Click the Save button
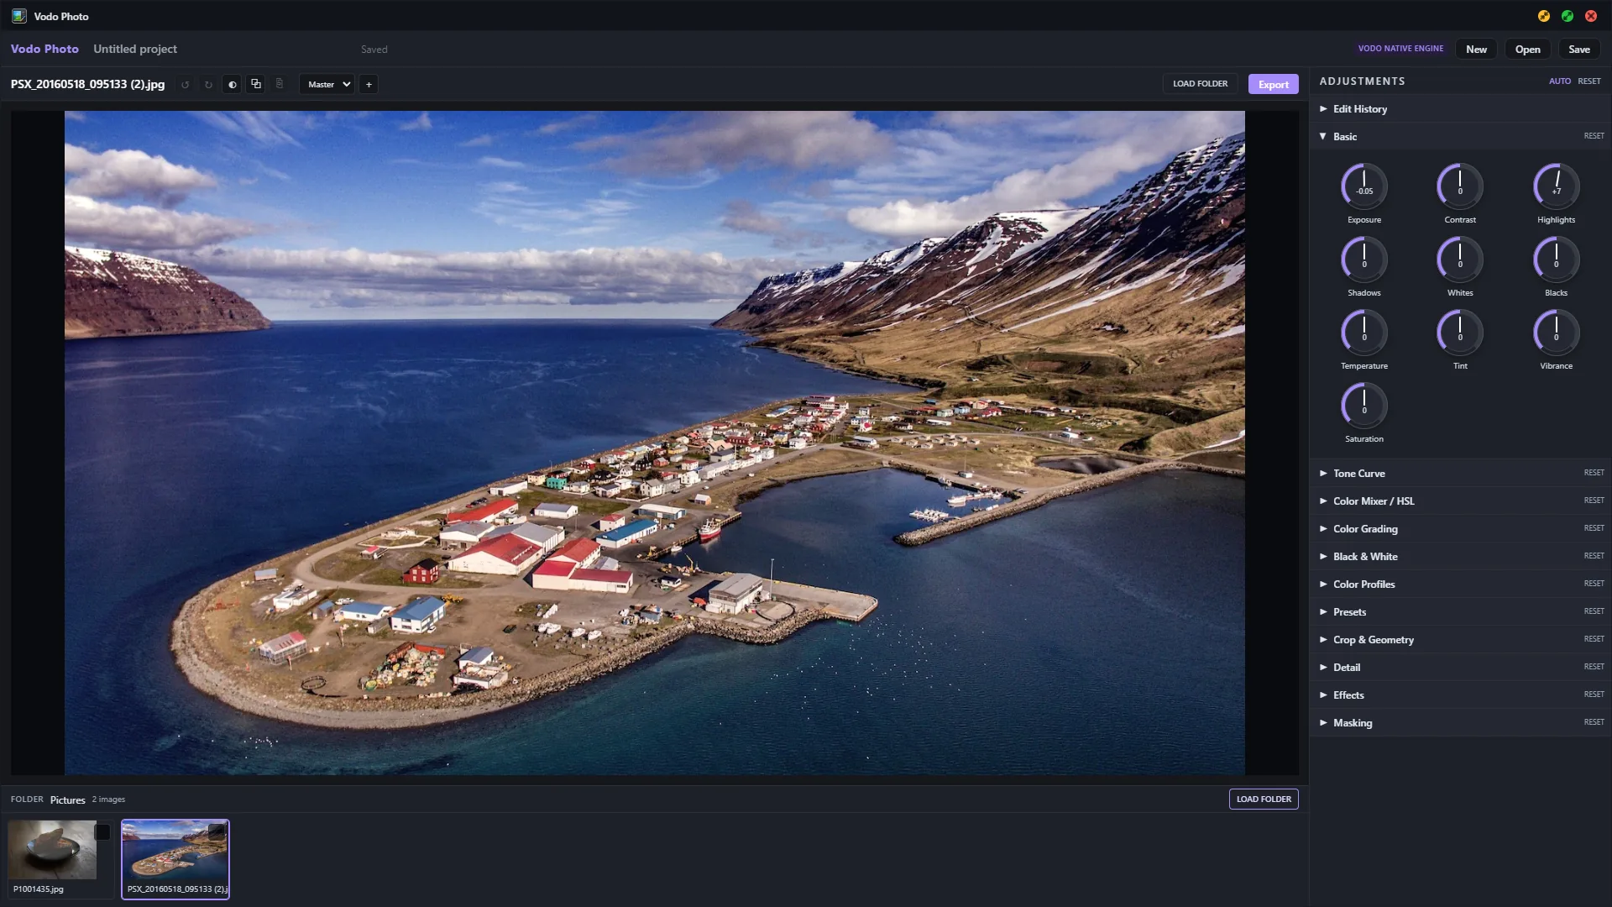 1579,50
